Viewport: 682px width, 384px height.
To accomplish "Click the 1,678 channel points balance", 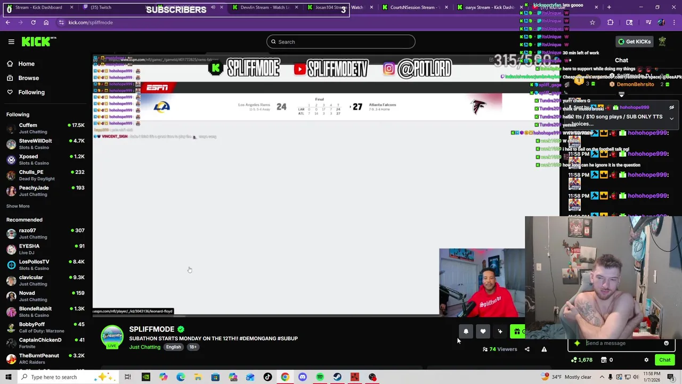I will 581,360.
